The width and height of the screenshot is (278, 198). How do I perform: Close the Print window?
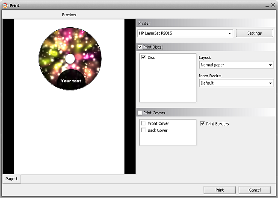coord(273,5)
